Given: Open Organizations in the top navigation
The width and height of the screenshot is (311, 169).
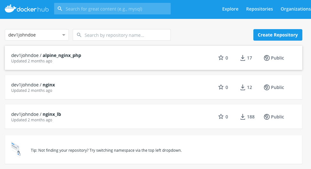Looking at the screenshot, I should pos(296,9).
